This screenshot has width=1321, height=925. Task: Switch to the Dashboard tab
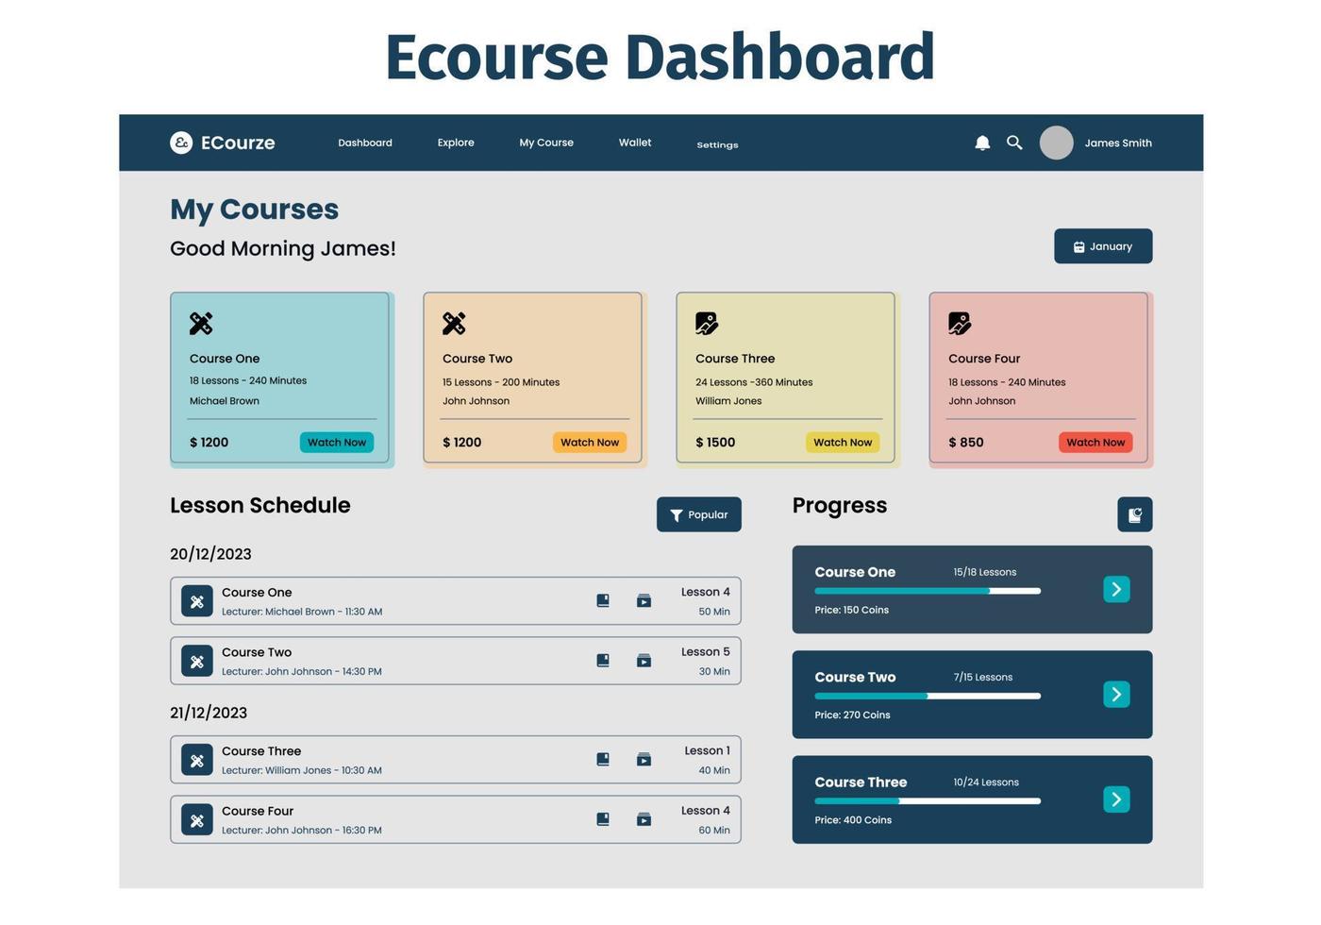tap(365, 143)
